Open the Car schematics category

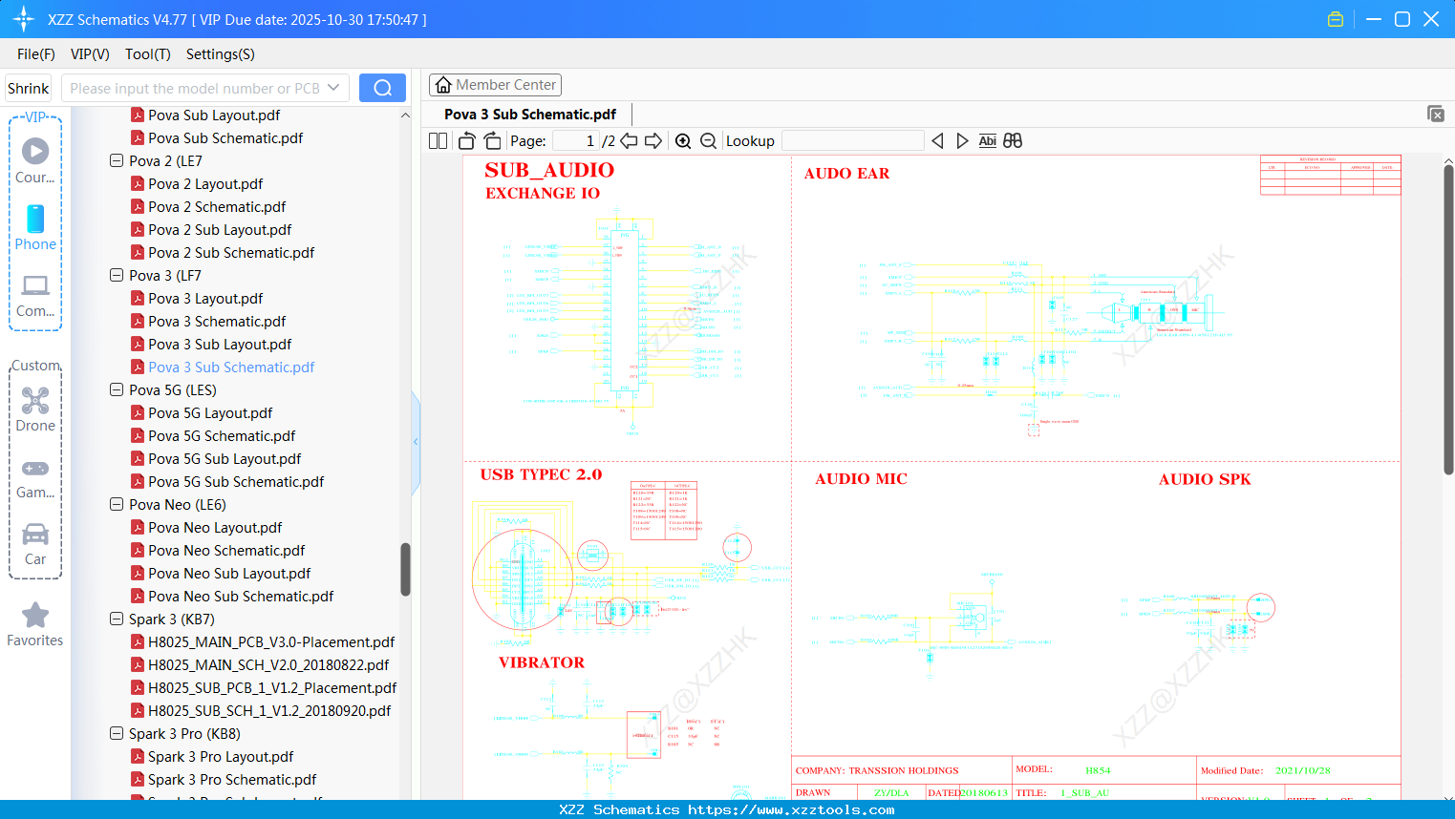(x=34, y=538)
